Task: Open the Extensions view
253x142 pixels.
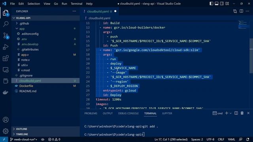Action: [x=6, y=58]
